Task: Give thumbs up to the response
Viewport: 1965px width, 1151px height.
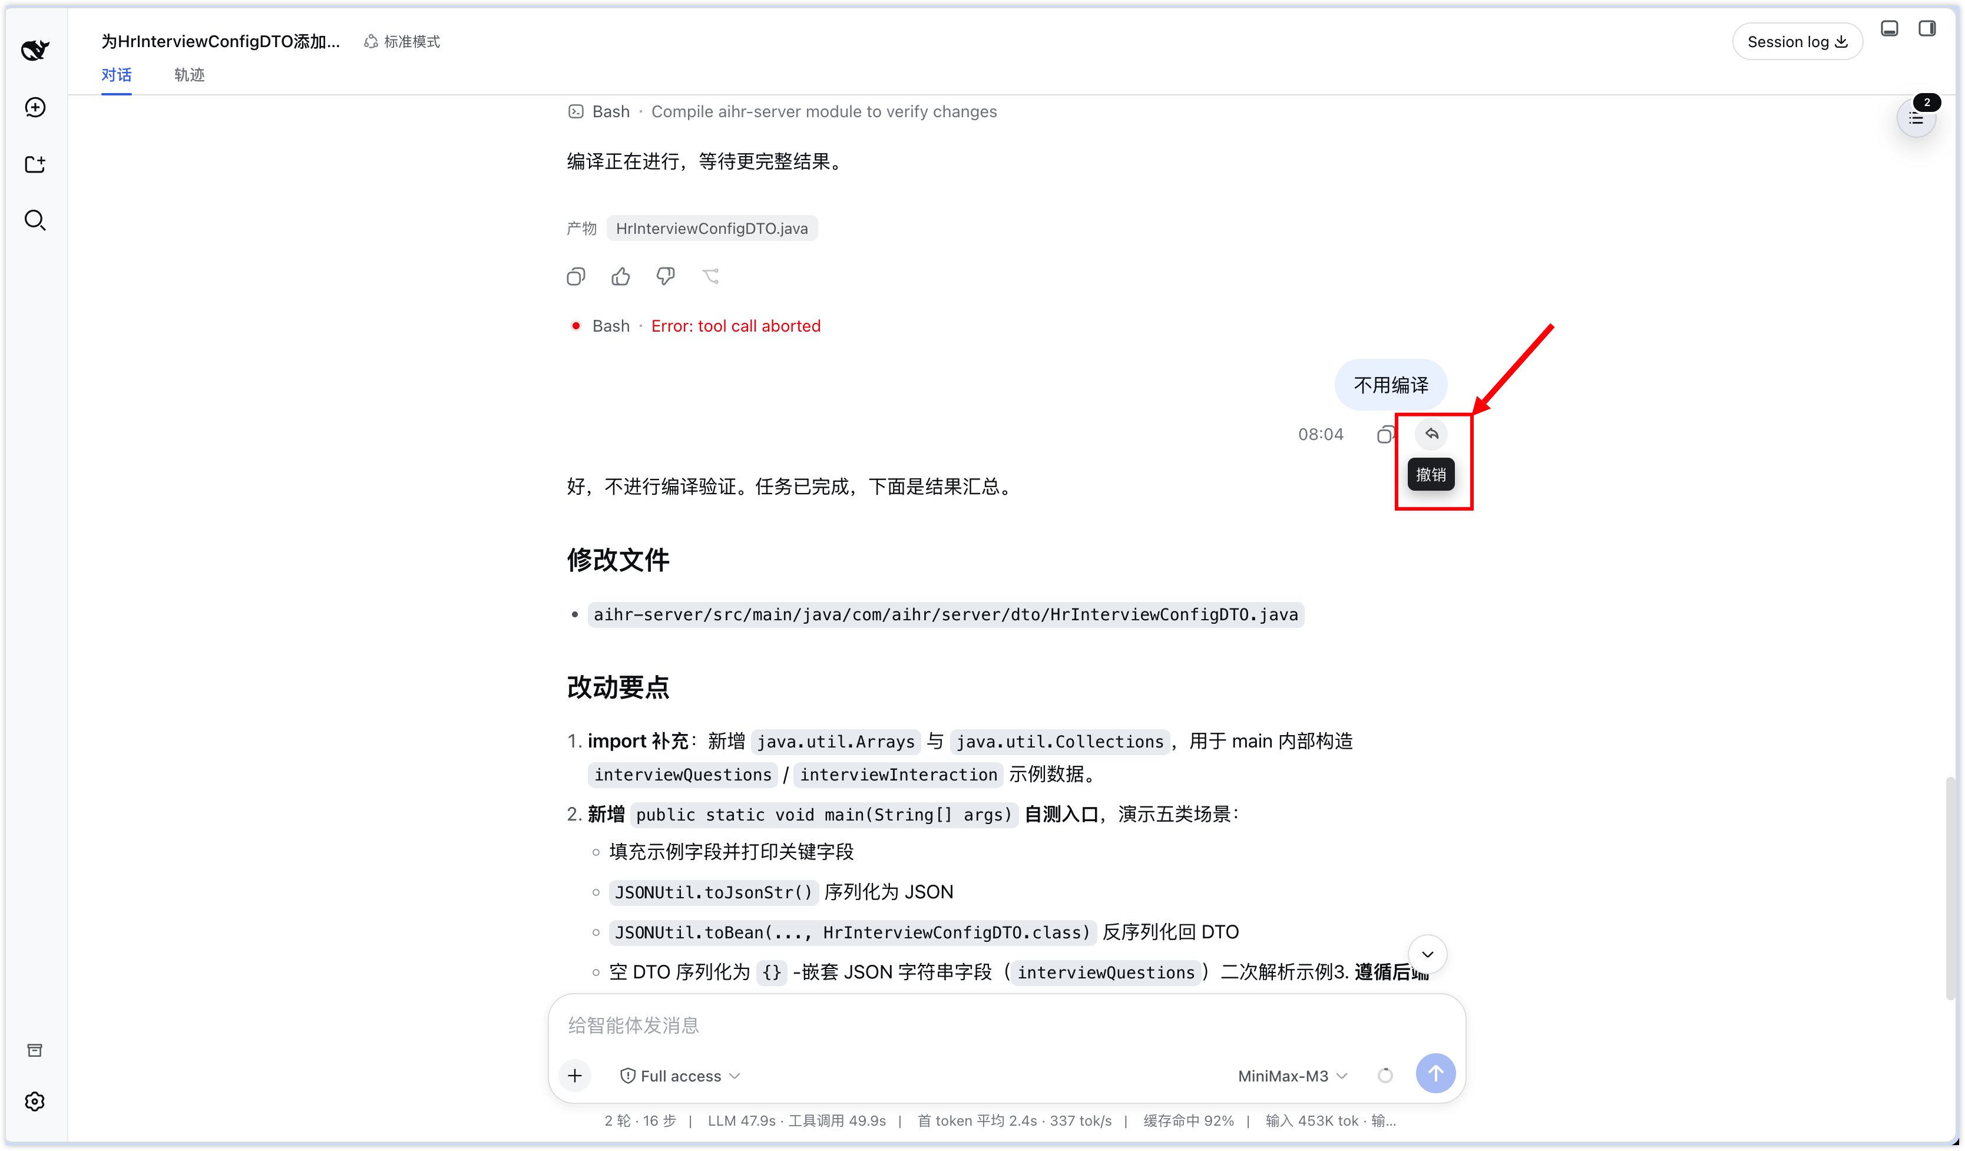Action: point(621,277)
